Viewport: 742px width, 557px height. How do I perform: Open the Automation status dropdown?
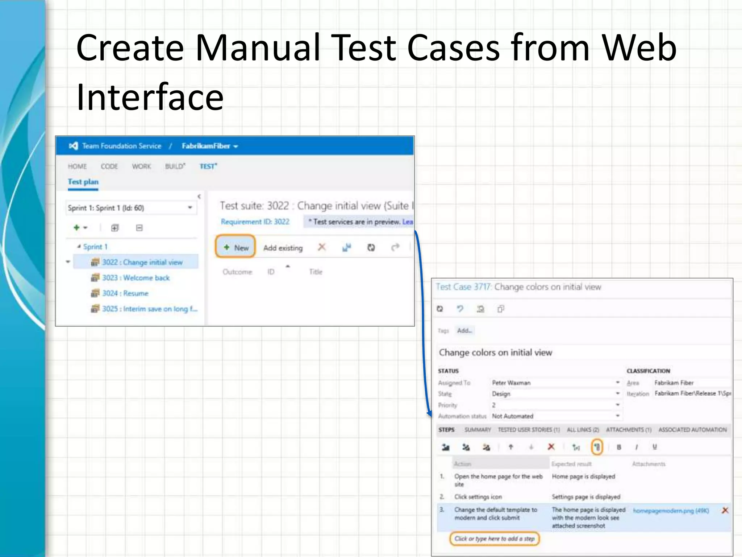point(556,416)
